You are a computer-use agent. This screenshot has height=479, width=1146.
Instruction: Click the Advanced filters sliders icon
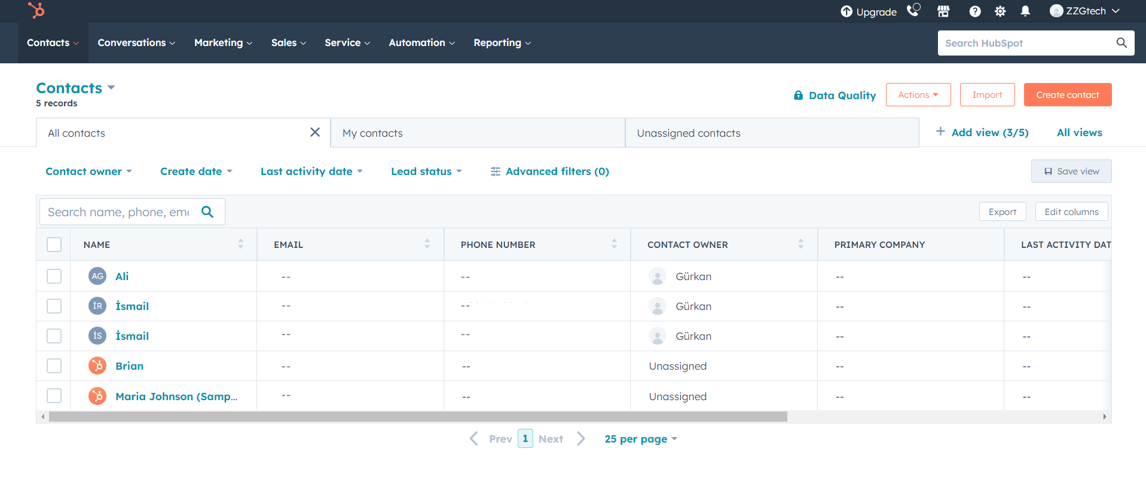click(x=496, y=171)
